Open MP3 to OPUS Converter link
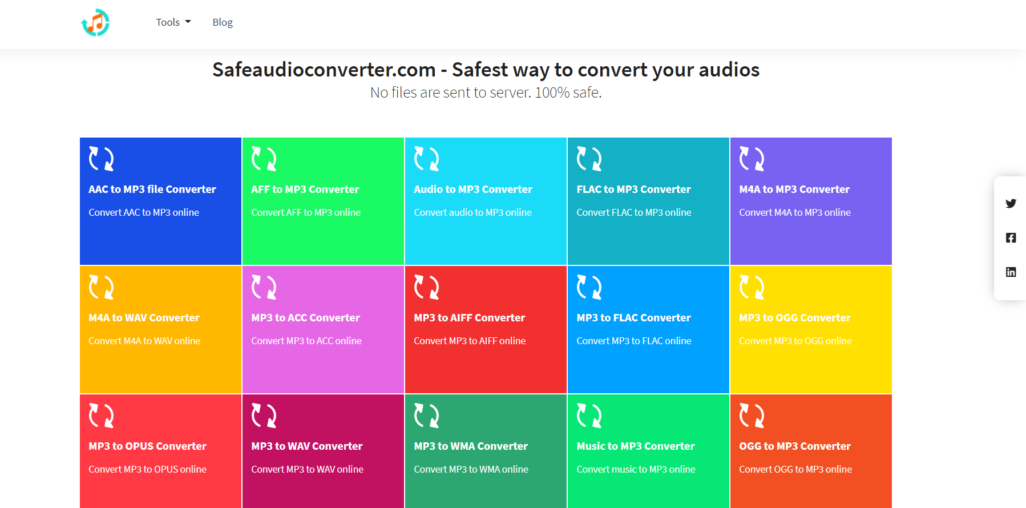The width and height of the screenshot is (1026, 508). pyautogui.click(x=147, y=446)
